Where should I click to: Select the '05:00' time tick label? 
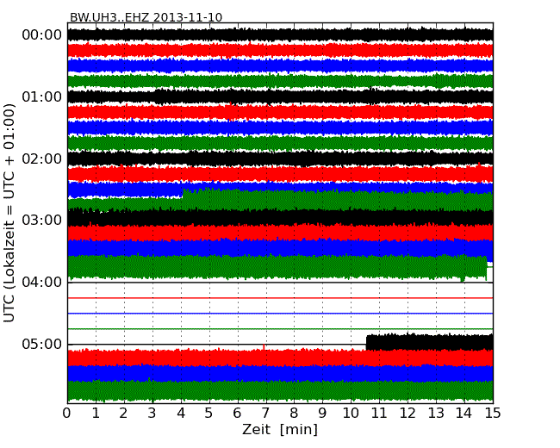(x=42, y=344)
